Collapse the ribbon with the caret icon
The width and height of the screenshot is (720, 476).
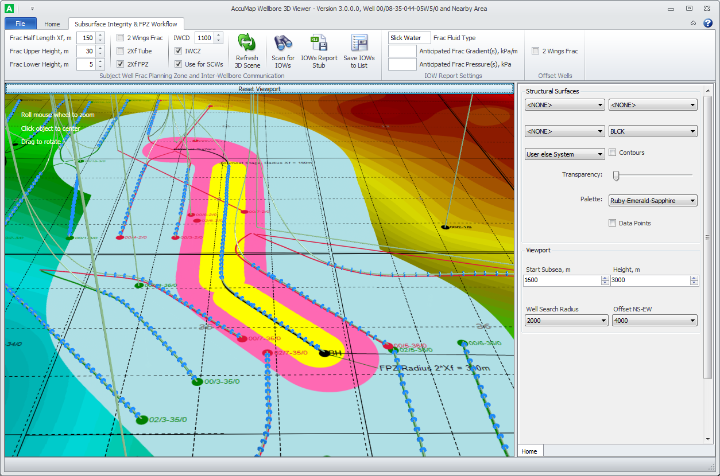tap(694, 24)
